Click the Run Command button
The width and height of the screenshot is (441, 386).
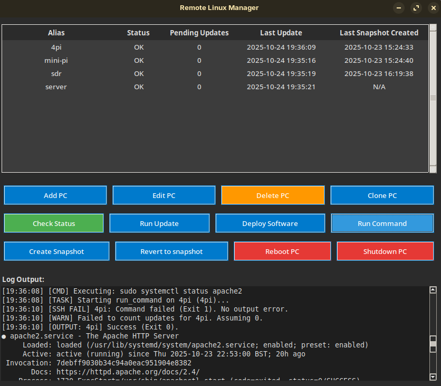coord(382,223)
